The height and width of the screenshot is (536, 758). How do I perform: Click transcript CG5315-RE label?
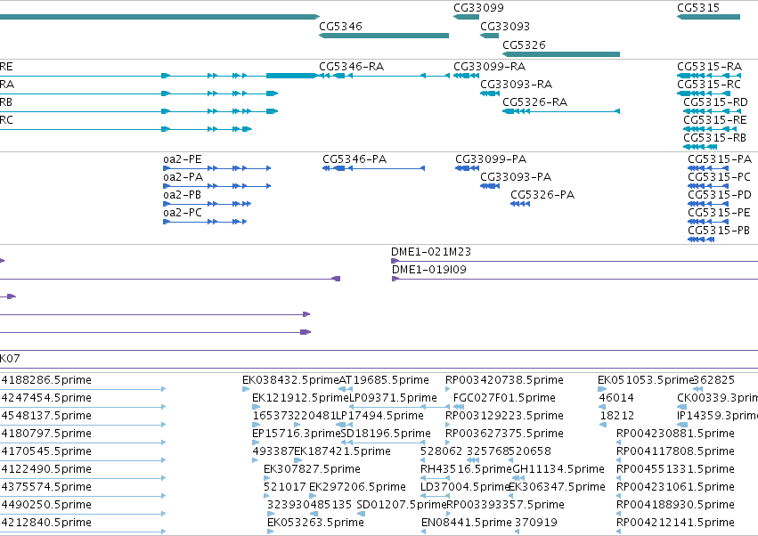(x=715, y=120)
